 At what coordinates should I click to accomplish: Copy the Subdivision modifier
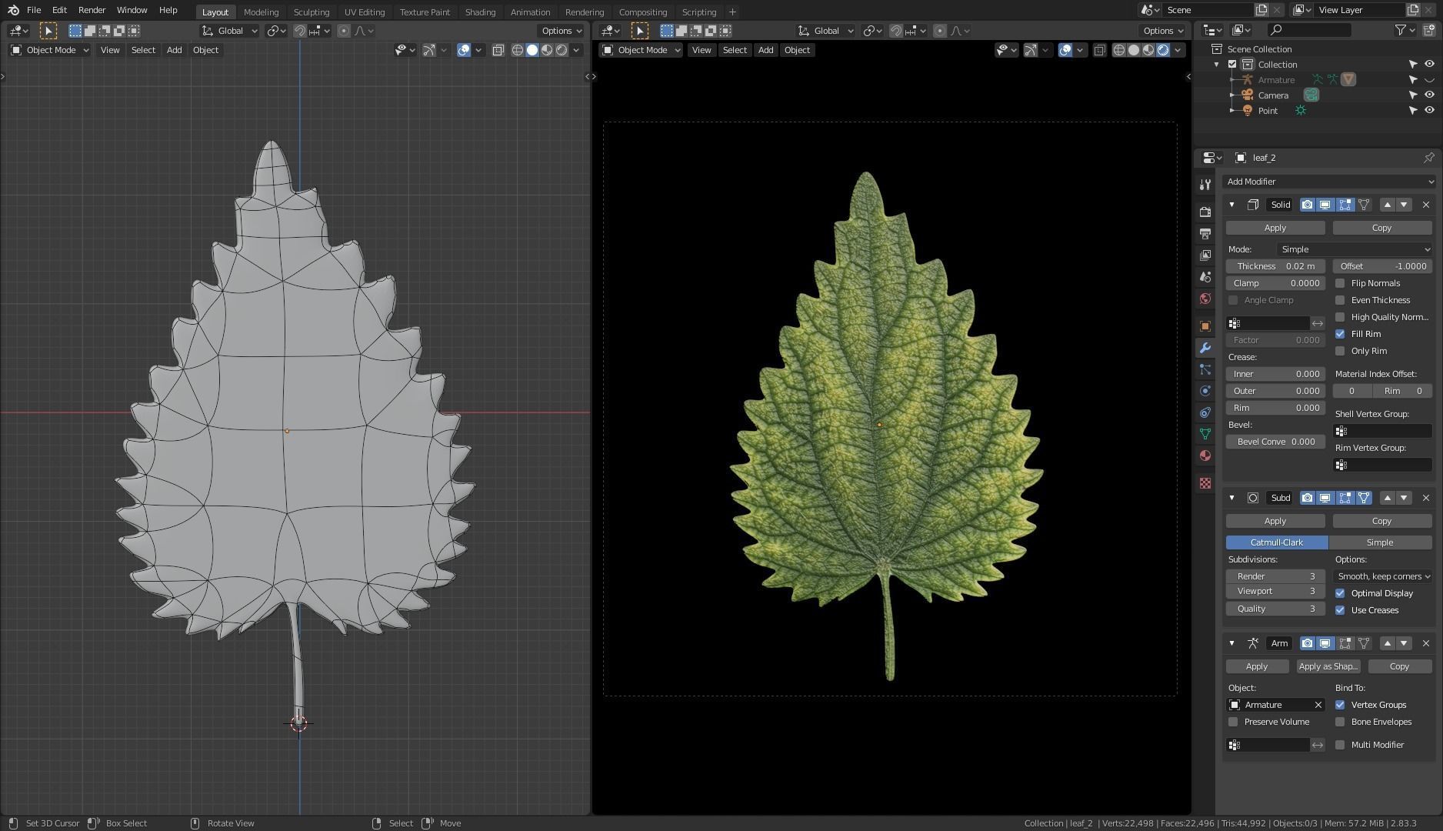(x=1382, y=521)
